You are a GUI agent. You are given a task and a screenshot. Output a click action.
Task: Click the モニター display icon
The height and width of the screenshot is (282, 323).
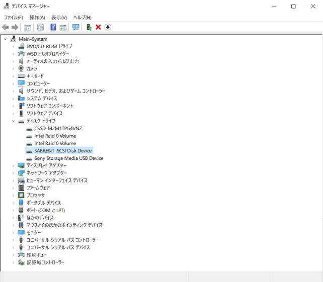point(21,233)
